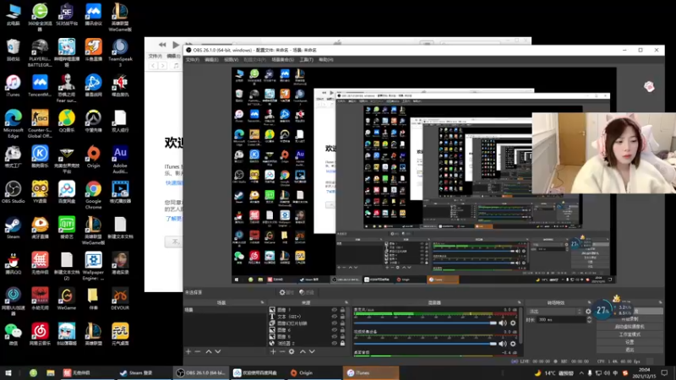Click OBS source properties gear button
Screen dimensions: 676x380
[x=286, y=292]
